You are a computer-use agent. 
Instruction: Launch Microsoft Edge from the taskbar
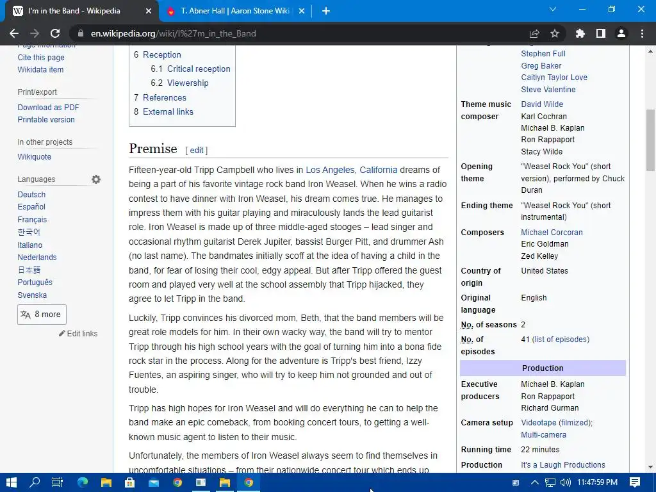click(x=83, y=482)
